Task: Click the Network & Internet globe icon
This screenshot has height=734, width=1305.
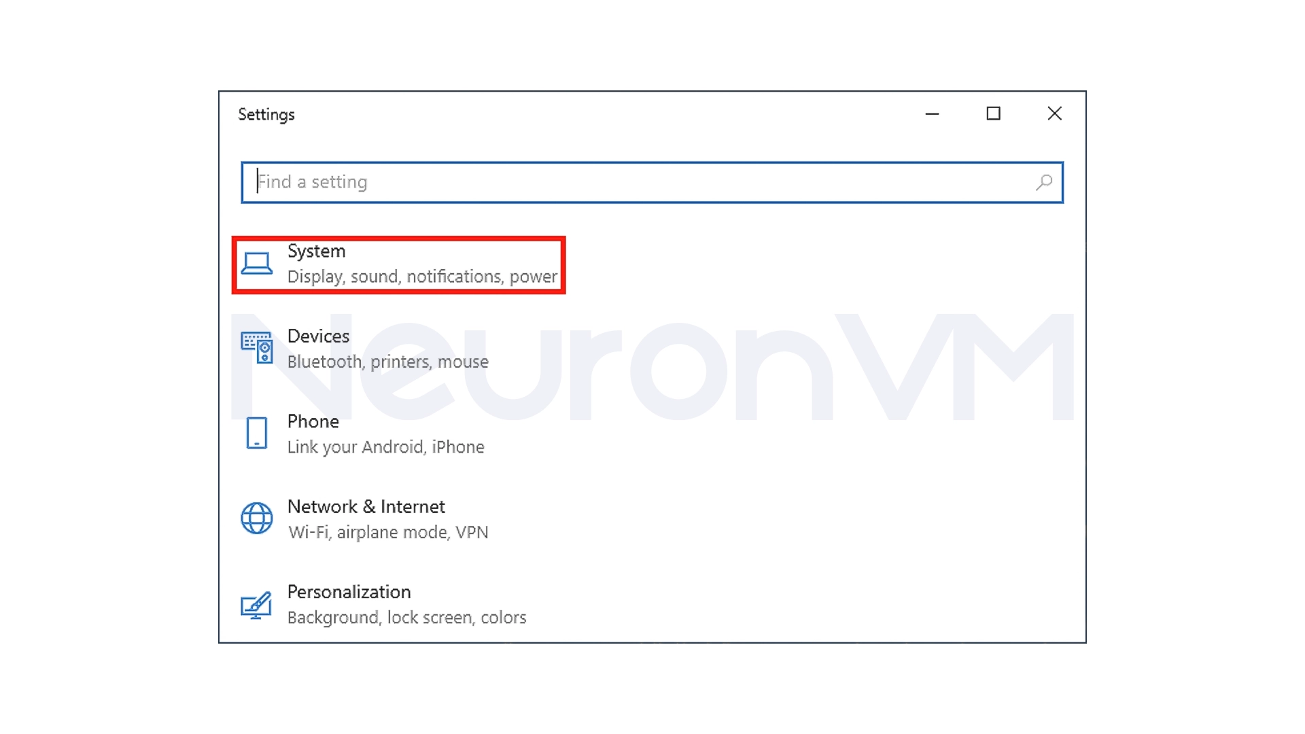Action: tap(256, 519)
